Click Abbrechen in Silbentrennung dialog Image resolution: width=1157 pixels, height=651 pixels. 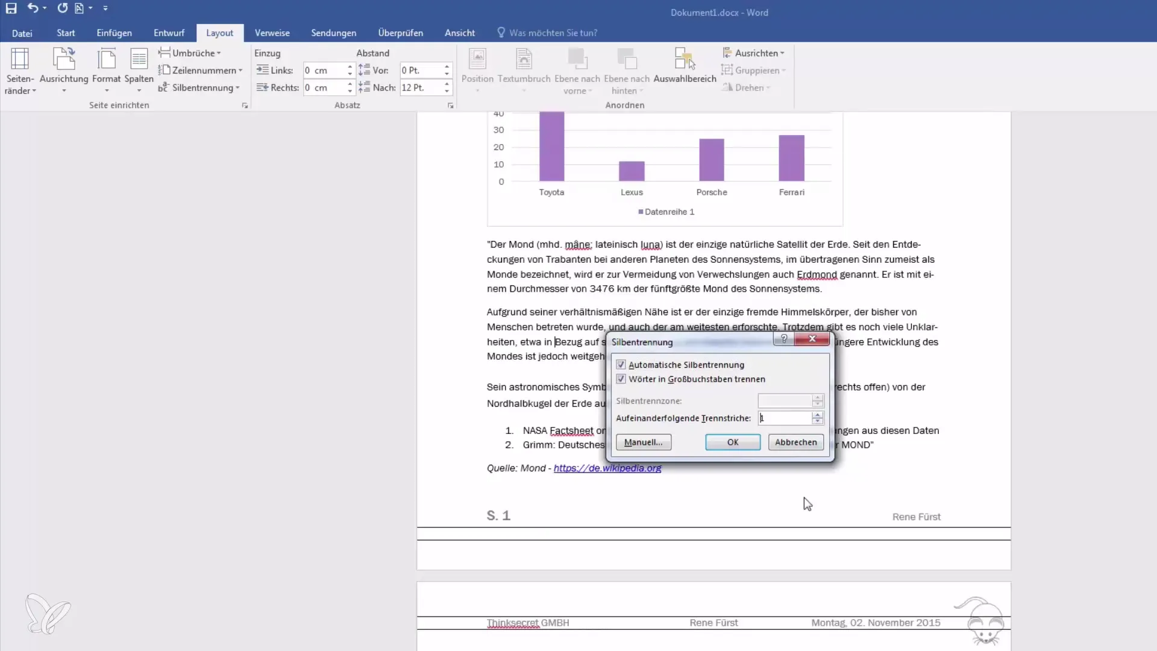(x=796, y=442)
